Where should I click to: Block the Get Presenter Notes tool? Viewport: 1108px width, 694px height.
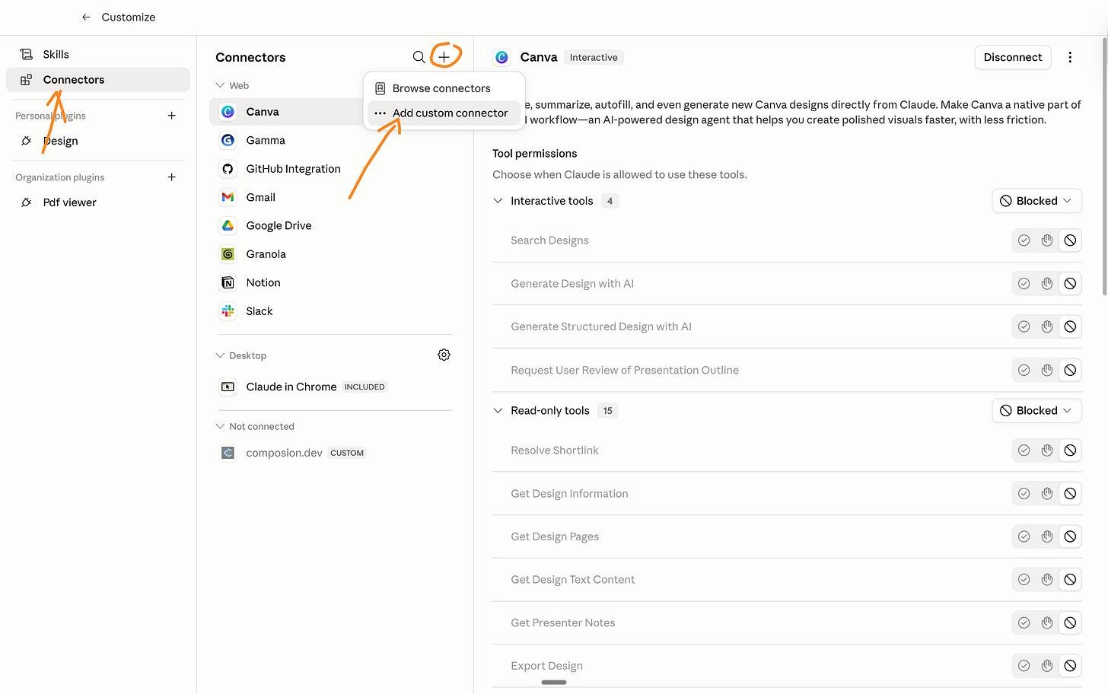1070,622
